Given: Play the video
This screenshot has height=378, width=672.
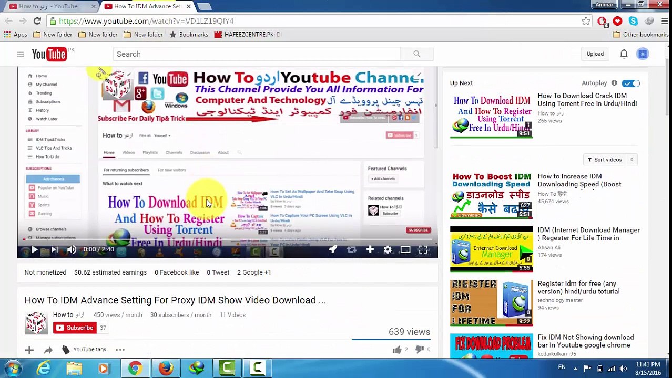Looking at the screenshot, I should [34, 250].
